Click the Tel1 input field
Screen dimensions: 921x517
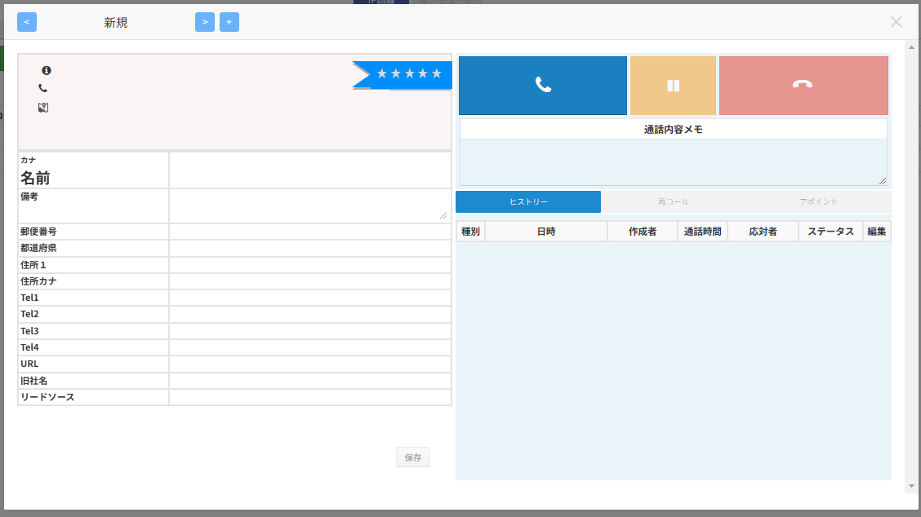pyautogui.click(x=309, y=298)
